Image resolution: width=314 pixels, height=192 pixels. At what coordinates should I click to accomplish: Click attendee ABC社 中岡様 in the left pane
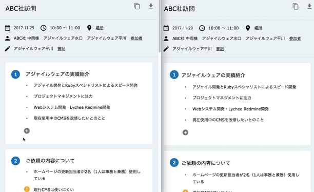coord(27,39)
